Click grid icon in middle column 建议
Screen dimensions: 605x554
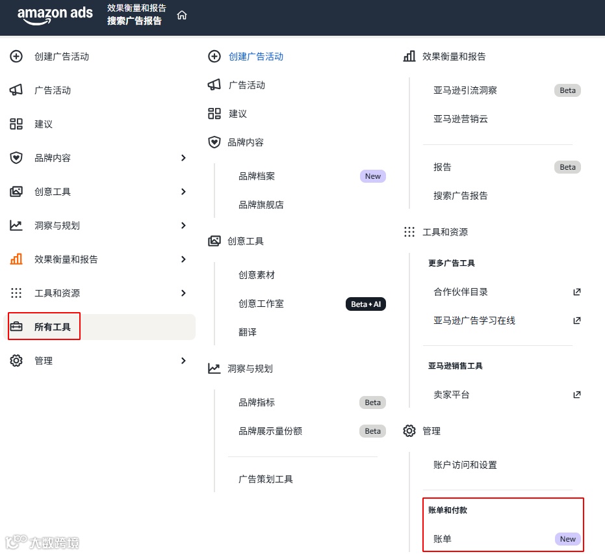pyautogui.click(x=214, y=114)
